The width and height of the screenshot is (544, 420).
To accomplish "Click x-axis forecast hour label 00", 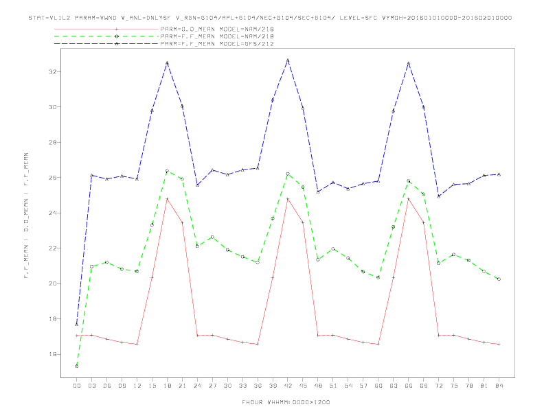I will click(x=77, y=386).
